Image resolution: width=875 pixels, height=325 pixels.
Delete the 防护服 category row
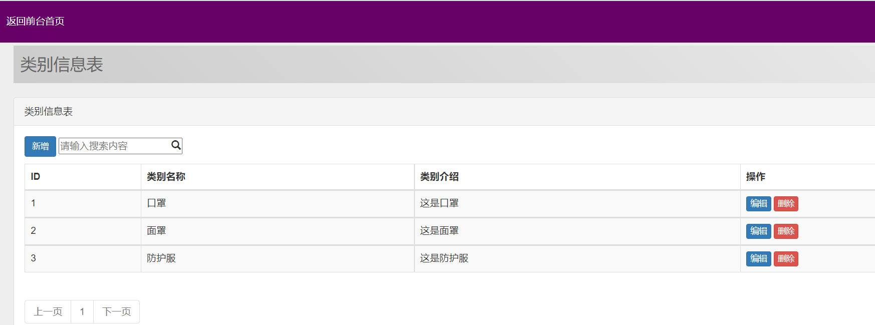point(785,258)
